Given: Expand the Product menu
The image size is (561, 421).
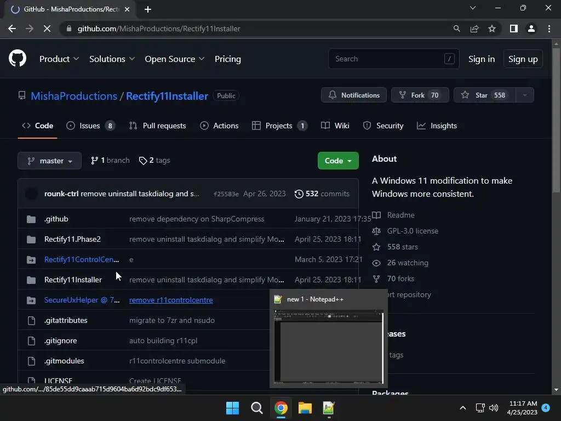Looking at the screenshot, I should coord(59,59).
